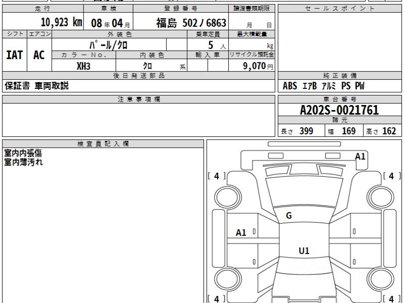Select interior color value クロ
Screen dimensions: 404x303
pos(147,66)
